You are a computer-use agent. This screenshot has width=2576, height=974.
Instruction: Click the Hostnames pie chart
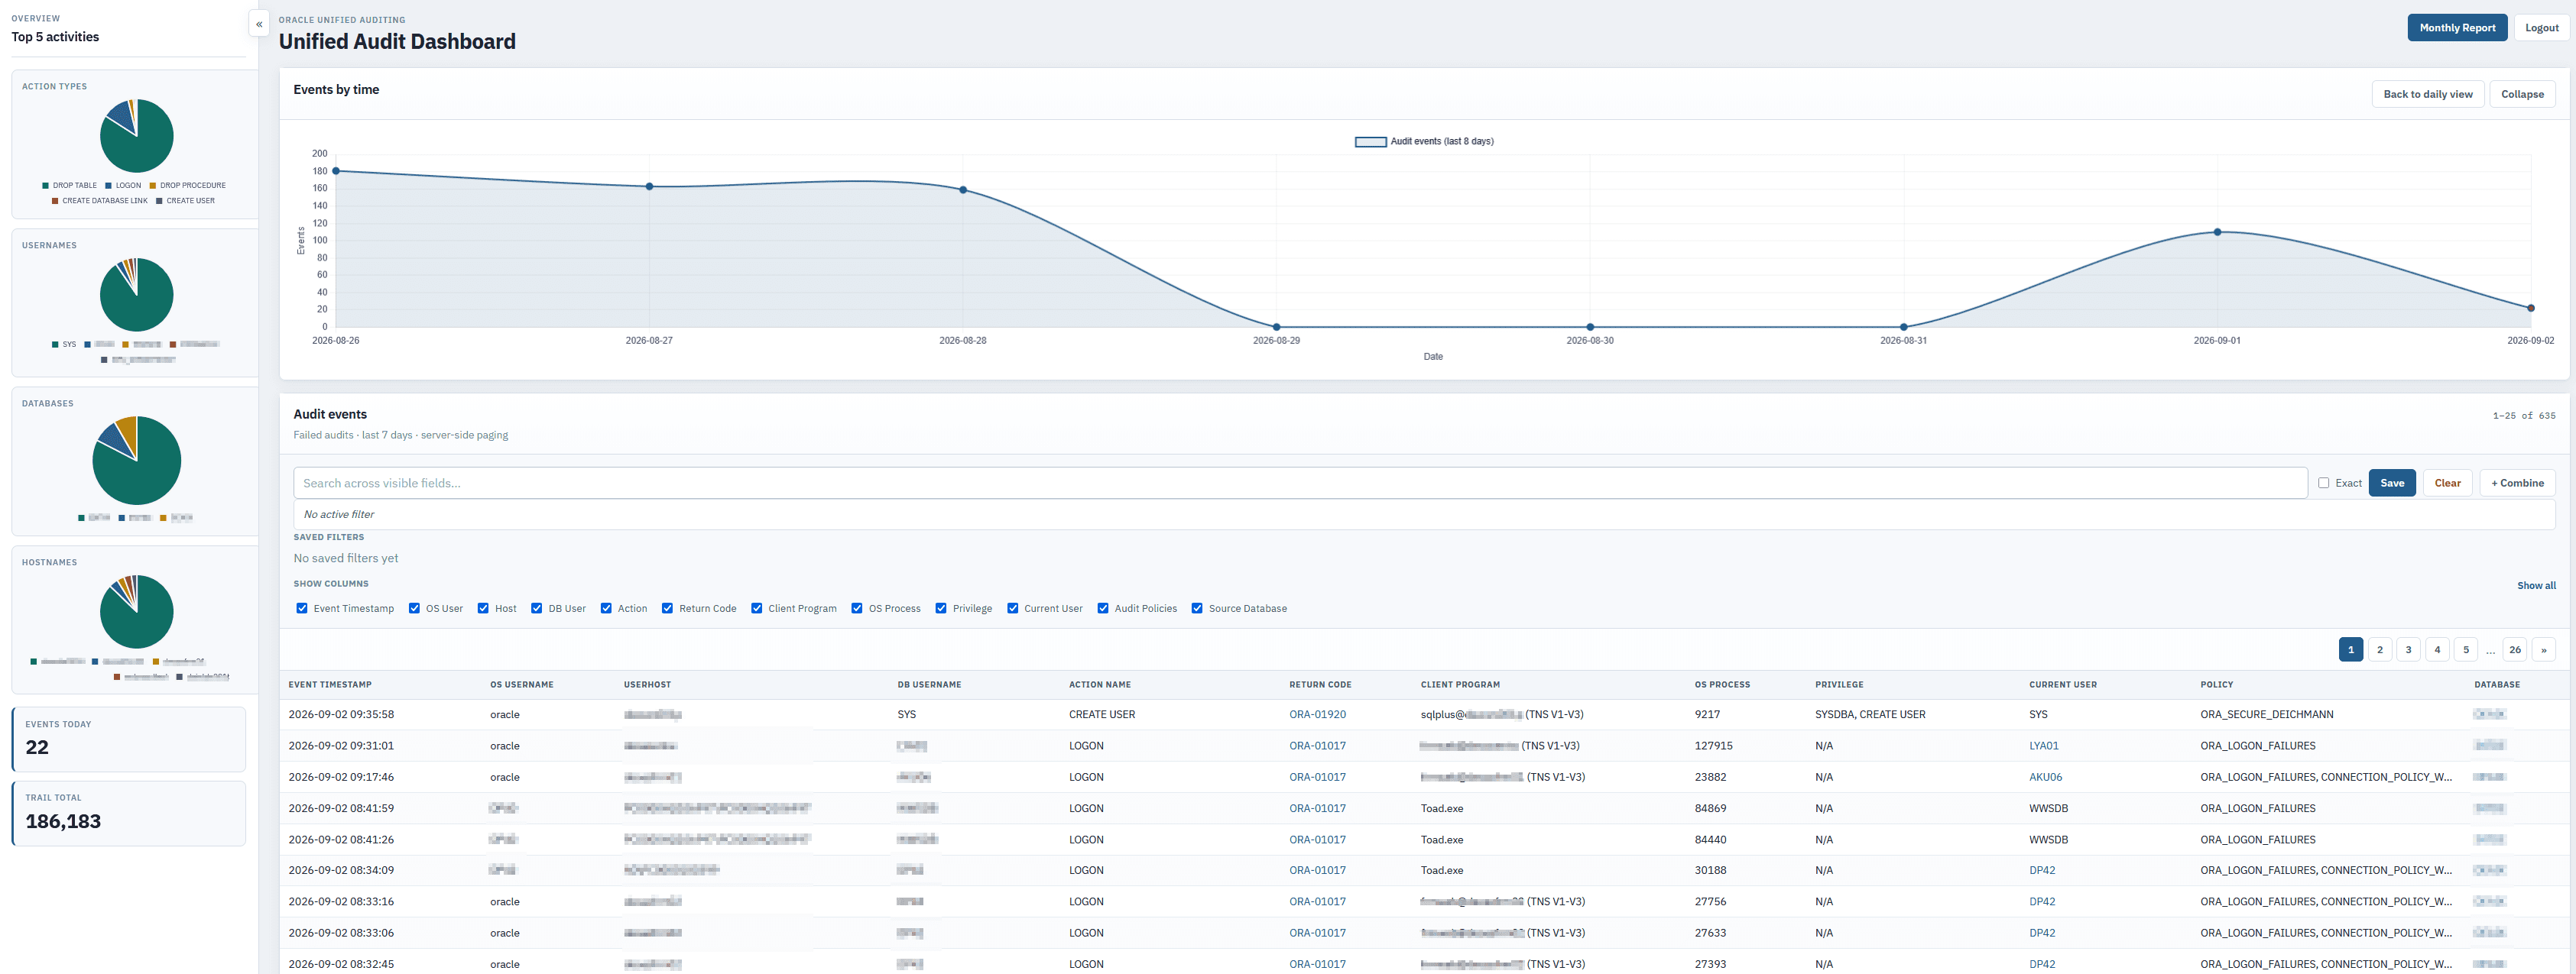click(137, 611)
